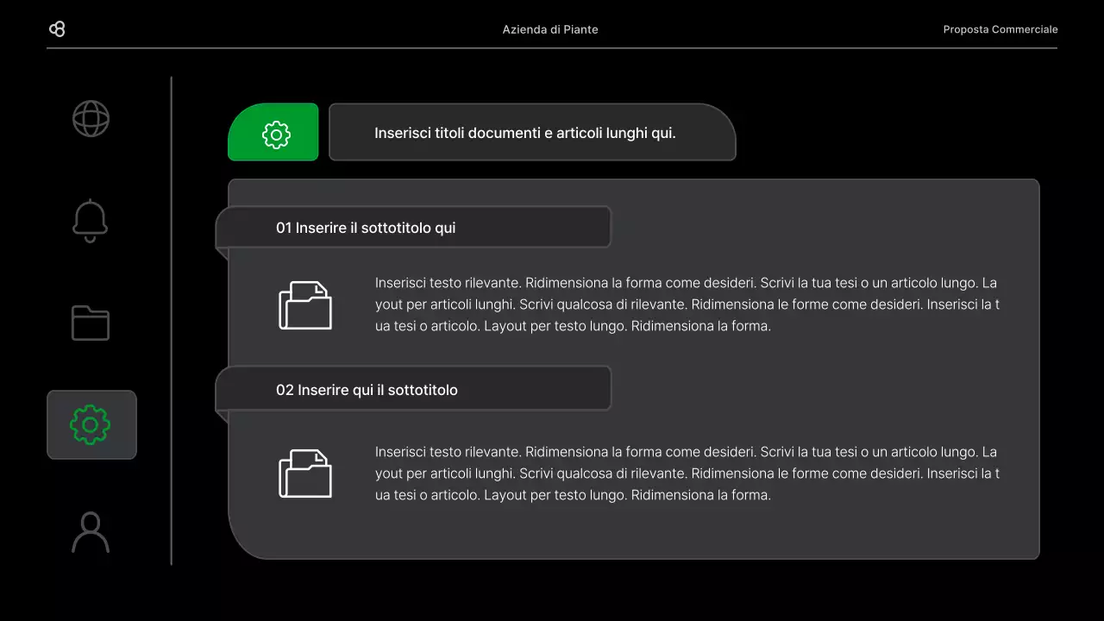This screenshot has height=621, width=1104.
Task: Select the title field "Inserisci titoli documenti"
Action: pyautogui.click(x=532, y=132)
